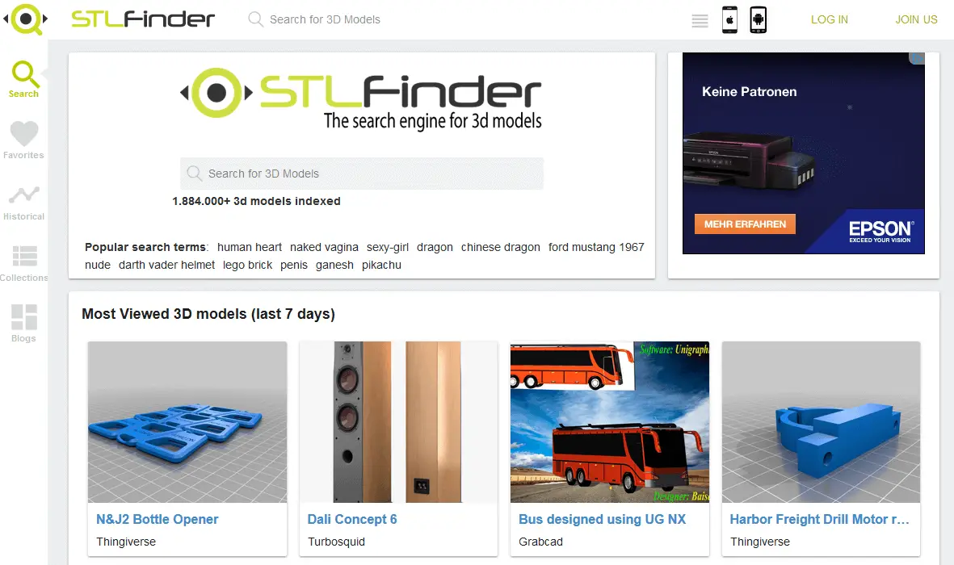This screenshot has width=954, height=565.
Task: Click LOG IN in the header
Action: (830, 19)
